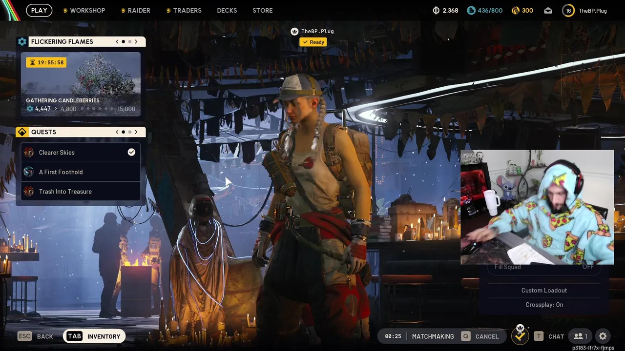625x351 pixels.
Task: Click the yellow Ready status badge
Action: pos(313,42)
